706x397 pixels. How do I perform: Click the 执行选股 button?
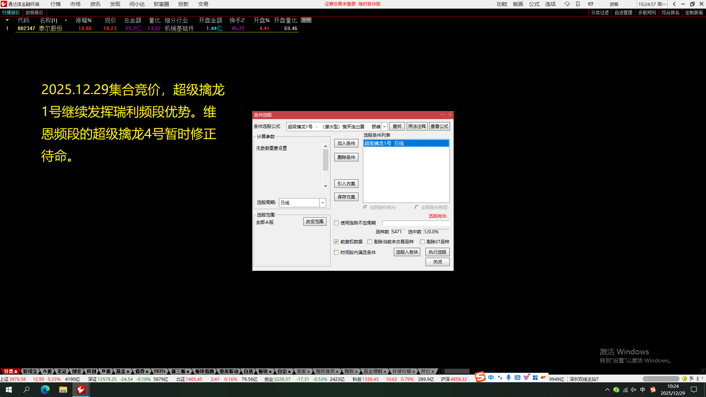point(437,252)
